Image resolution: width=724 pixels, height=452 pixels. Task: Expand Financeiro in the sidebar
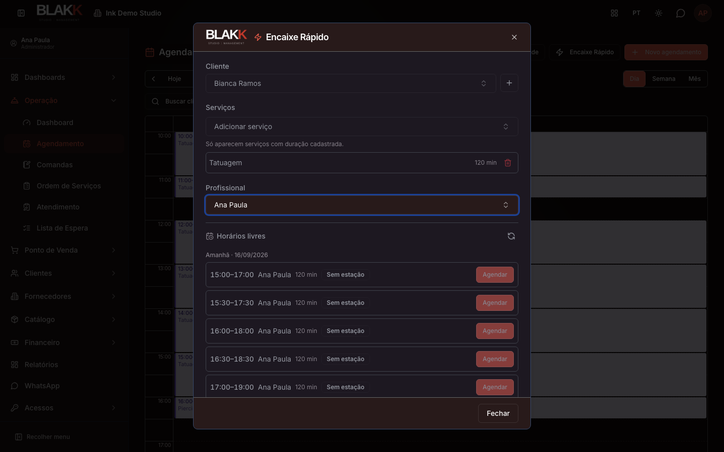(64, 343)
